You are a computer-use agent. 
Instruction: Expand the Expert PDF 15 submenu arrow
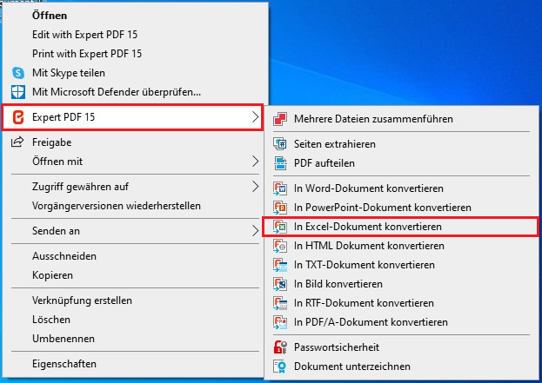tap(255, 117)
